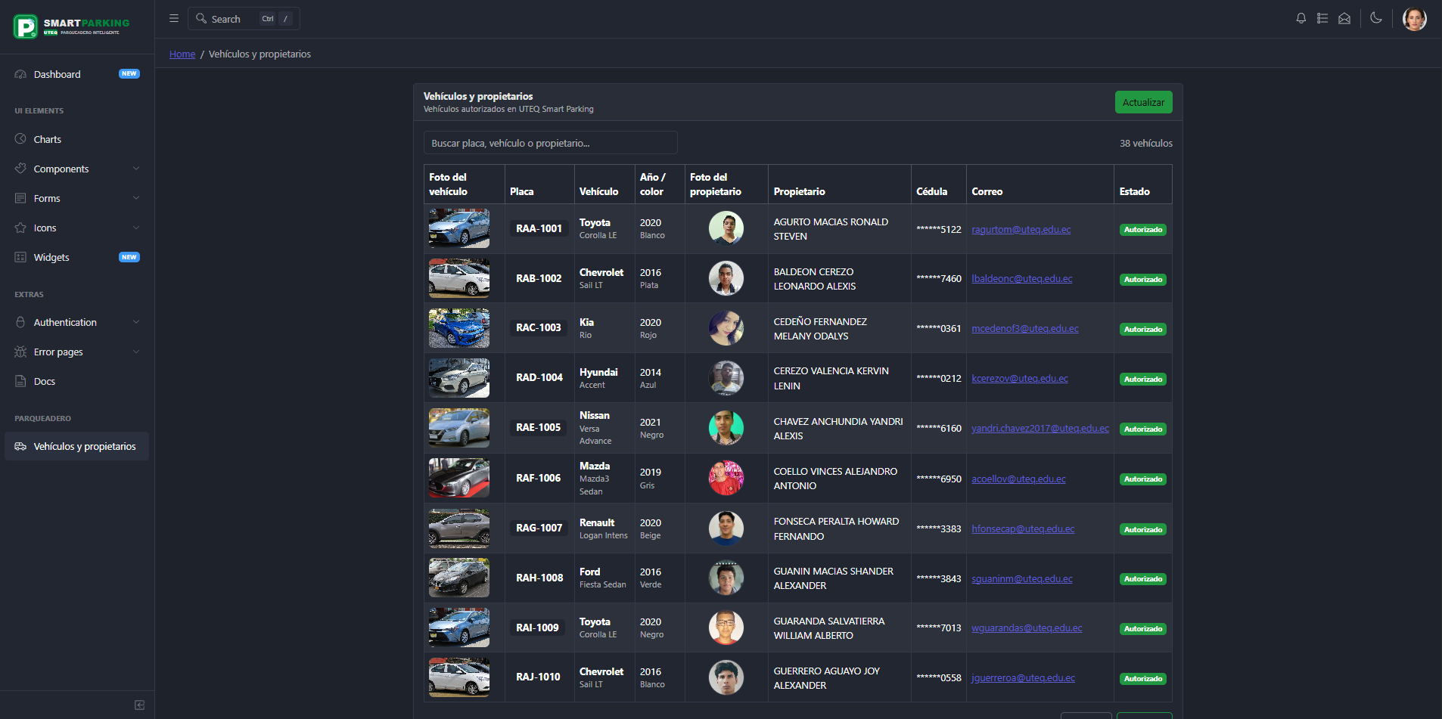Open owner photo of GUARANDA SALVATIERRA

[x=726, y=628]
